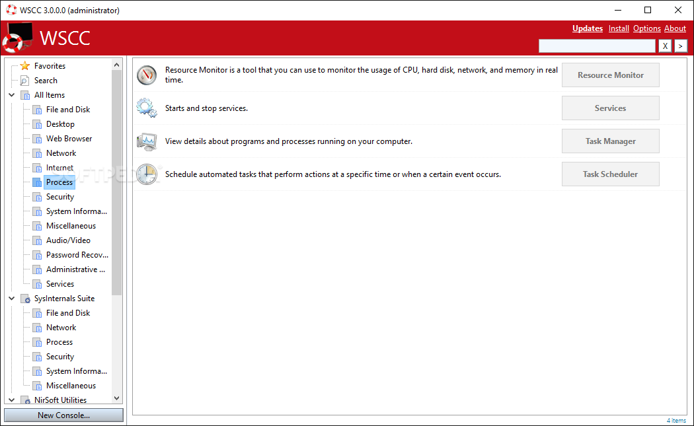Open the Install link
Image resolution: width=694 pixels, height=426 pixels.
point(618,28)
